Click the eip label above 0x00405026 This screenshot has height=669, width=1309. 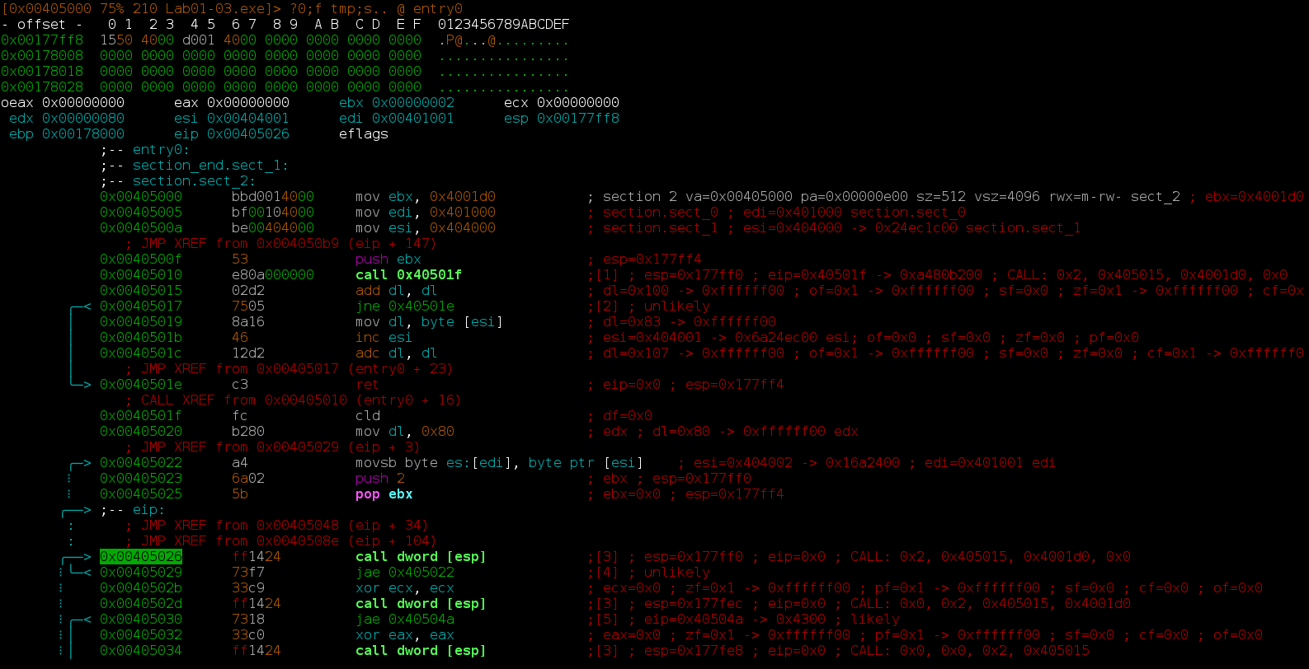click(133, 509)
